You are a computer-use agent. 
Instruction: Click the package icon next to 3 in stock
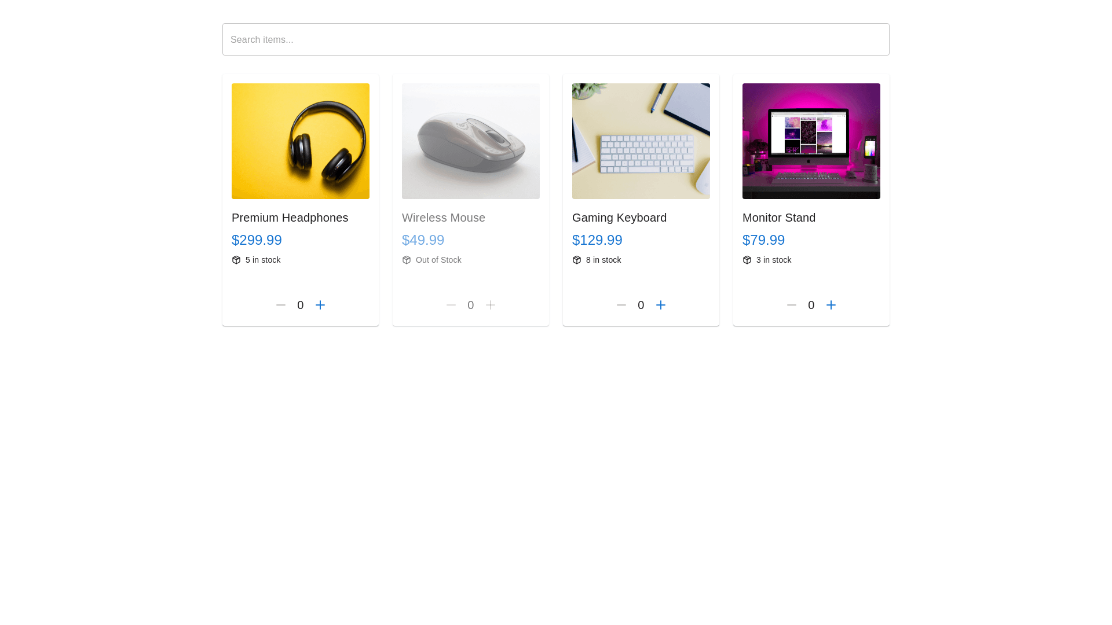pyautogui.click(x=747, y=260)
